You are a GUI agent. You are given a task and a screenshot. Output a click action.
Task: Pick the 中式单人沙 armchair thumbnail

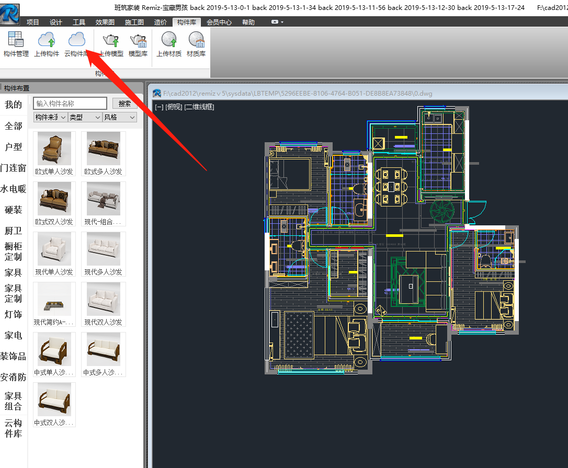point(54,355)
